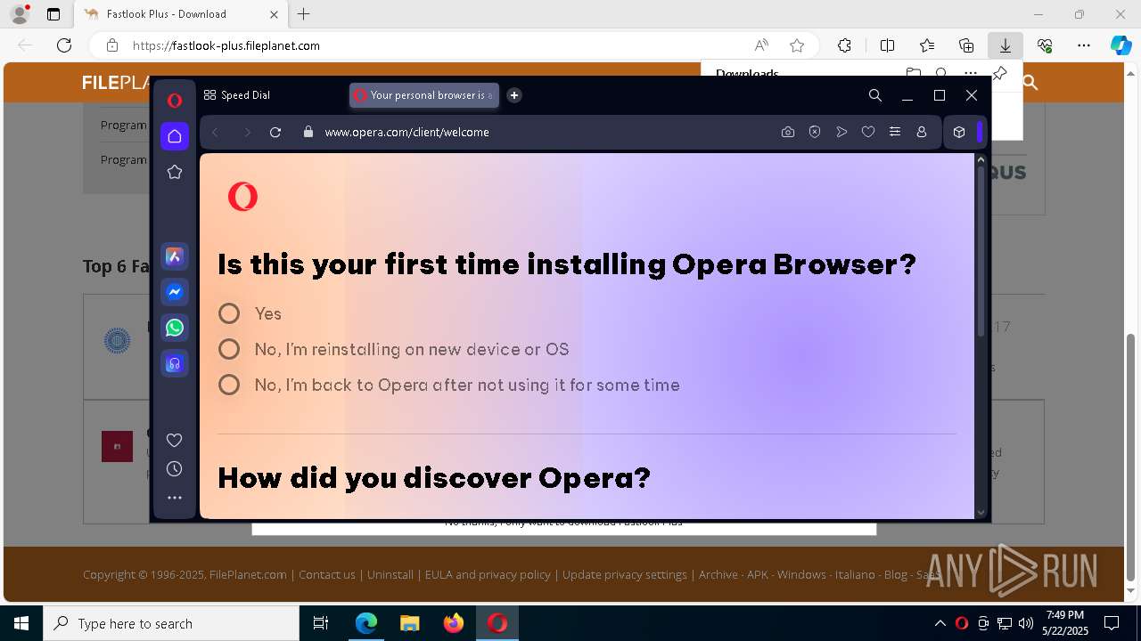Open sidebar three-dot setup menu
This screenshot has height=641, width=1141.
[x=175, y=498]
